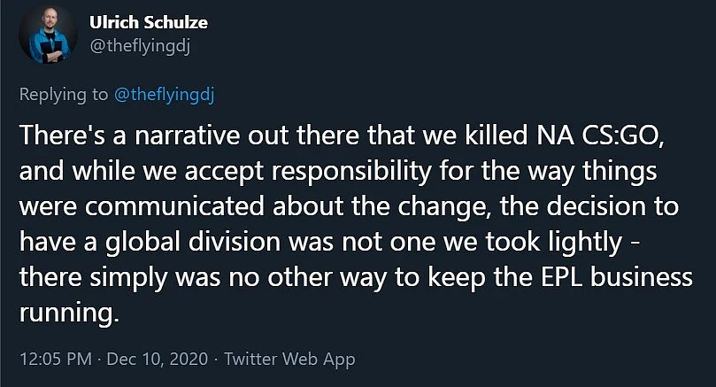Click the Ulrich Schulze display name

coord(149,22)
